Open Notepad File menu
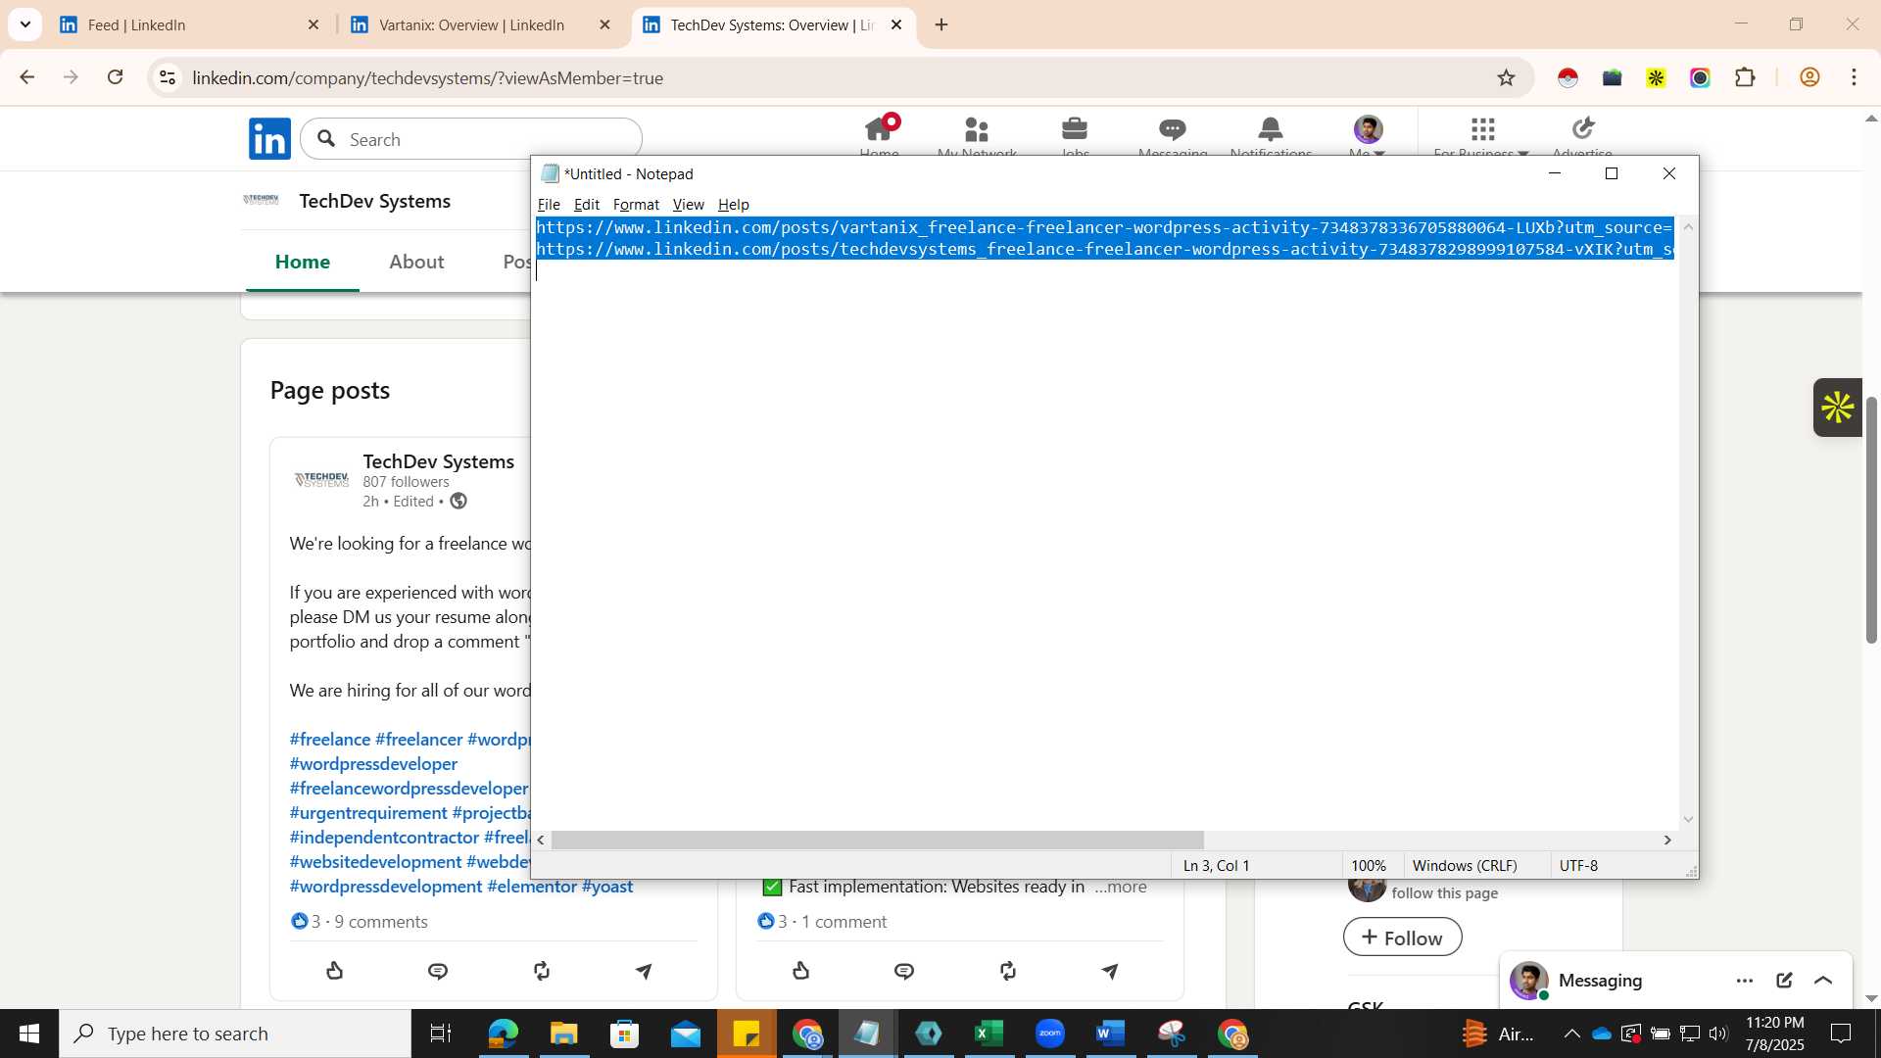1881x1058 pixels. click(549, 204)
